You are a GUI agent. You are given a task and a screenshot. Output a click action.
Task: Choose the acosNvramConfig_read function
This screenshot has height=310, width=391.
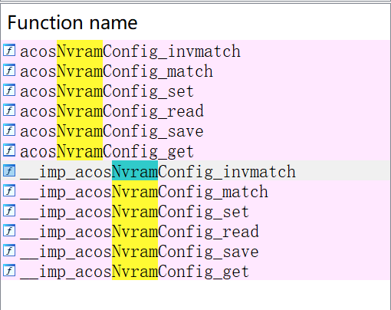coord(112,110)
